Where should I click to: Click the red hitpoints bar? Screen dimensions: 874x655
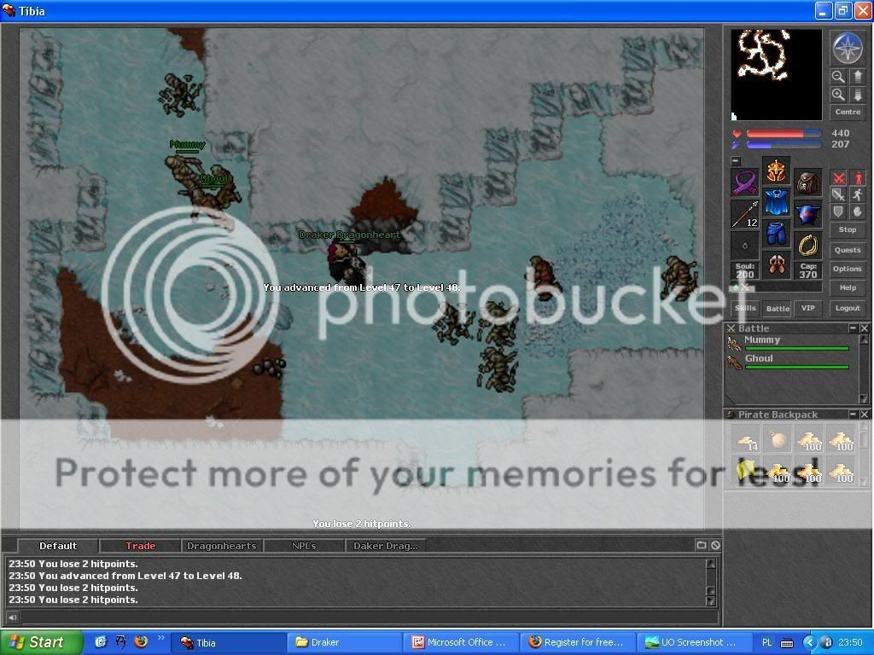tap(784, 134)
